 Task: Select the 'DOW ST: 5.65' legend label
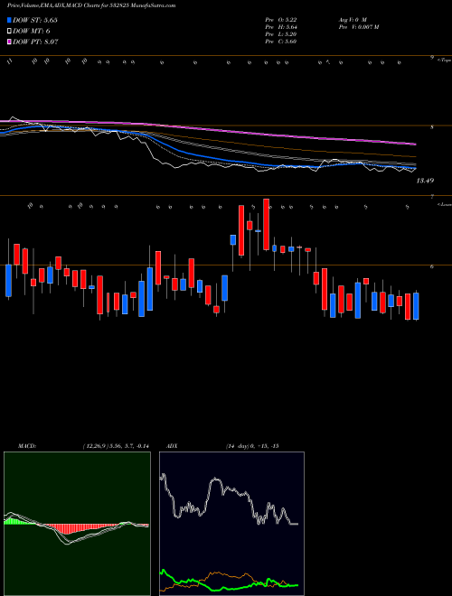(x=35, y=20)
